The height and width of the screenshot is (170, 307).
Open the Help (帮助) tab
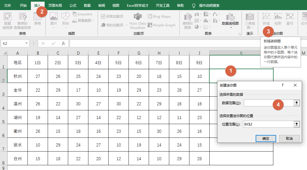[180, 6]
